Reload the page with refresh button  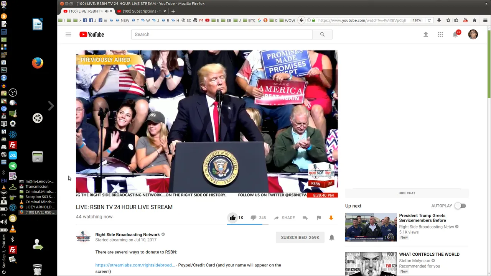[429, 20]
